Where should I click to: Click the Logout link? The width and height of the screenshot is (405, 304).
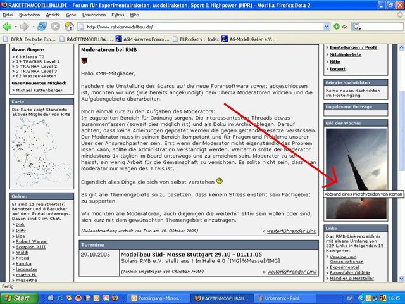point(337,69)
